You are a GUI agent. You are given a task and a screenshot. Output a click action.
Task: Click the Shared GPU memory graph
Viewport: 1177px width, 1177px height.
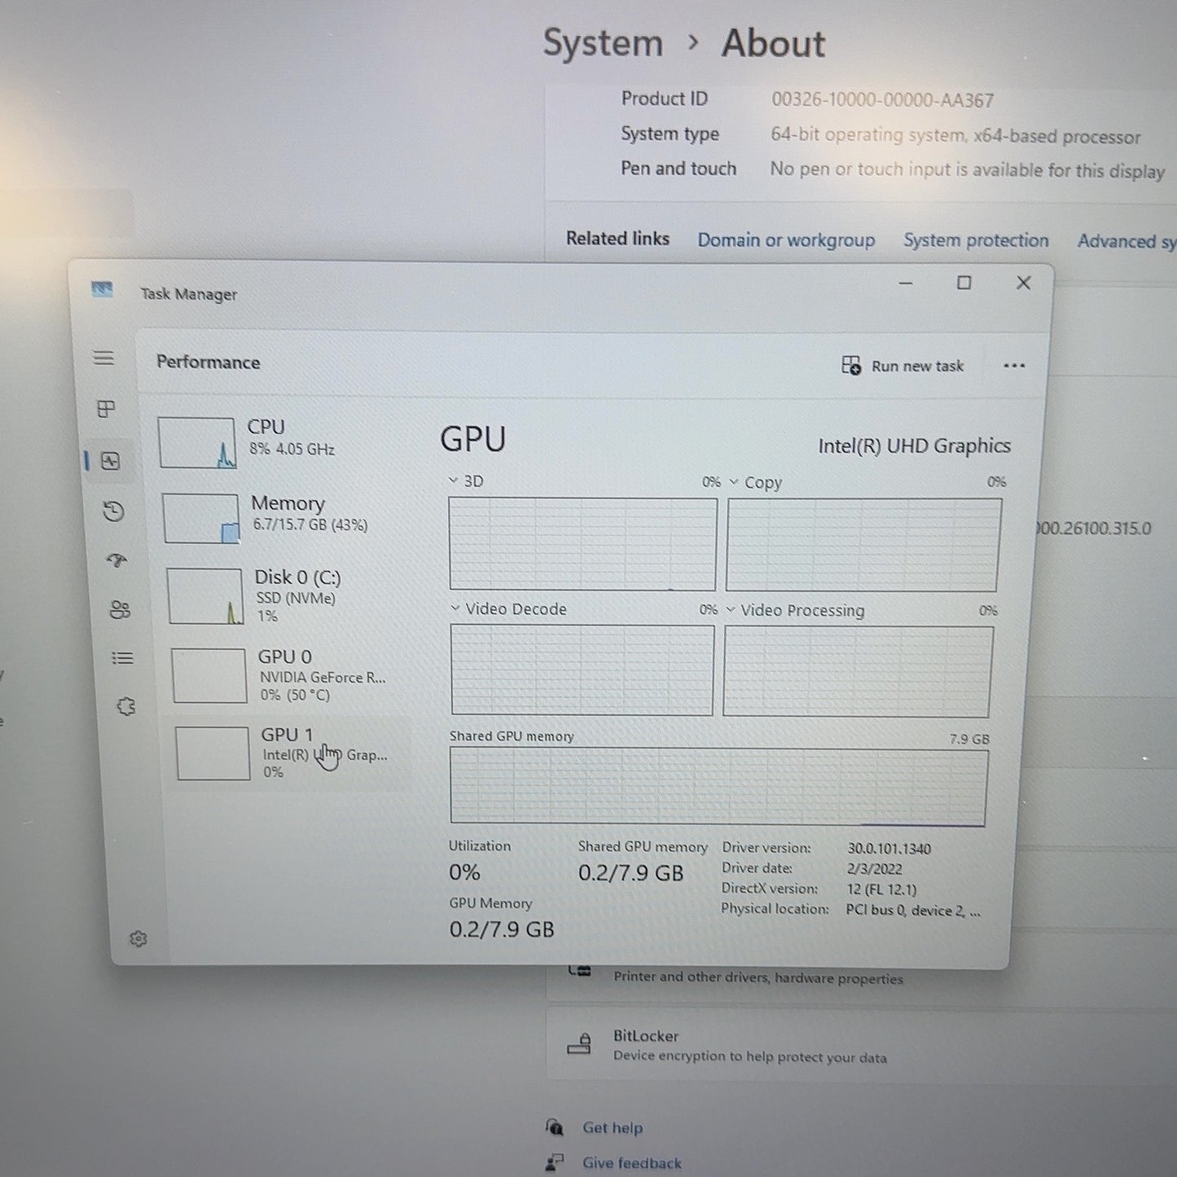pyautogui.click(x=718, y=788)
